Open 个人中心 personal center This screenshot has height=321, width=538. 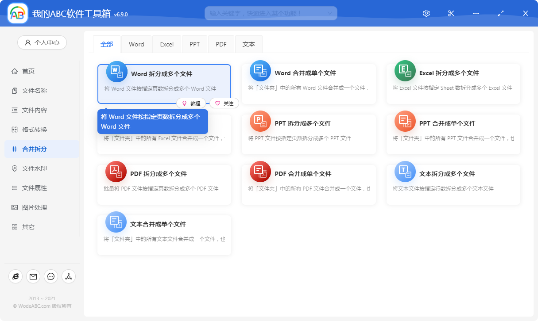click(42, 42)
